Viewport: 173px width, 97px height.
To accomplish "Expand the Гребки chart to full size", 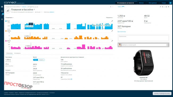I will [112, 31].
